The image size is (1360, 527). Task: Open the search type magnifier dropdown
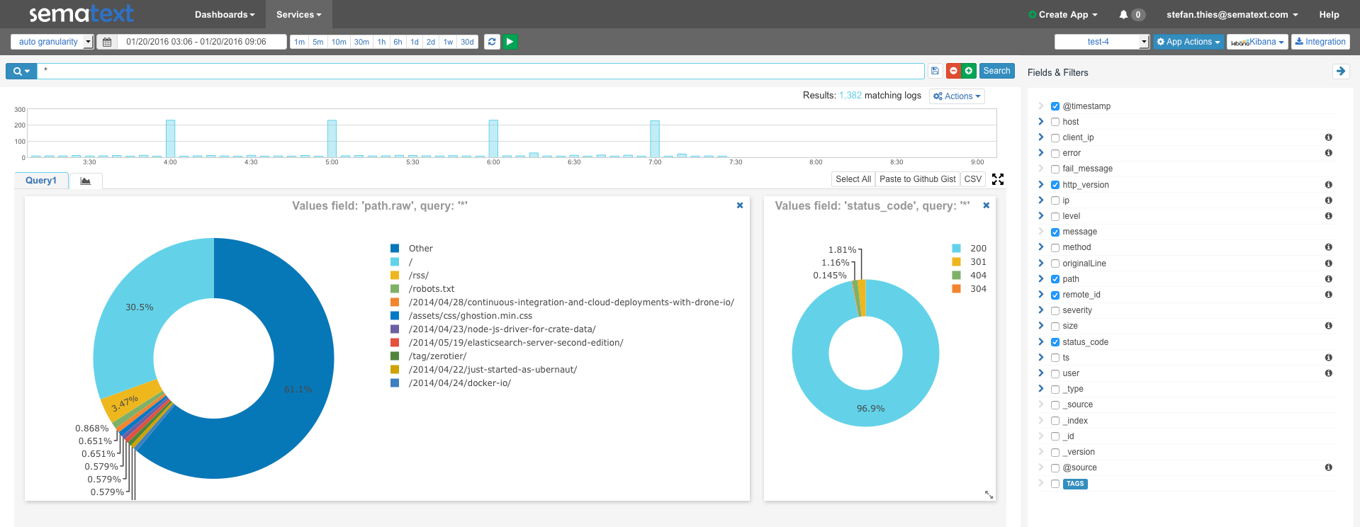[21, 71]
